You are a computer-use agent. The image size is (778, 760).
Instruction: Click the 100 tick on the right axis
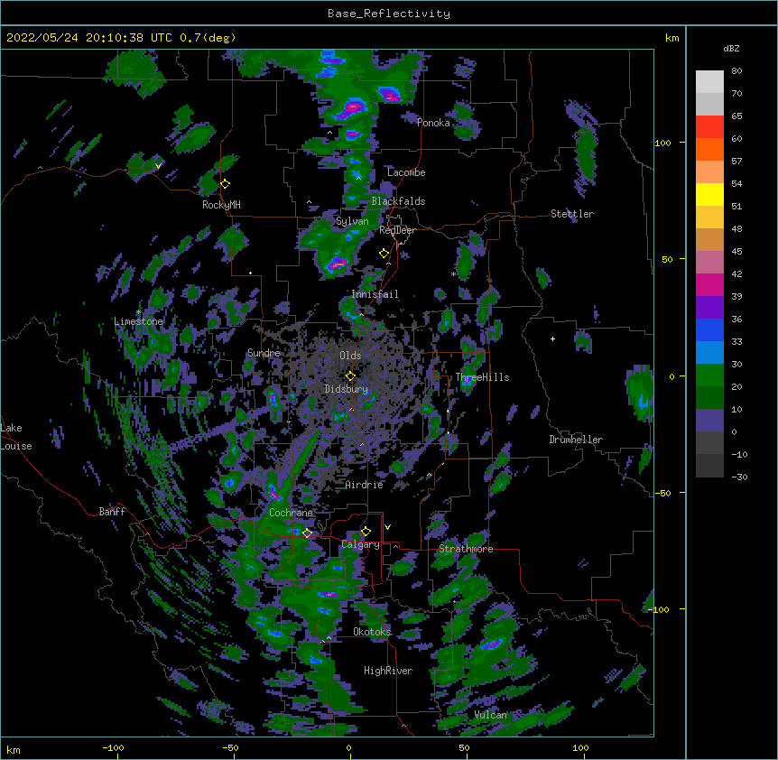point(662,143)
